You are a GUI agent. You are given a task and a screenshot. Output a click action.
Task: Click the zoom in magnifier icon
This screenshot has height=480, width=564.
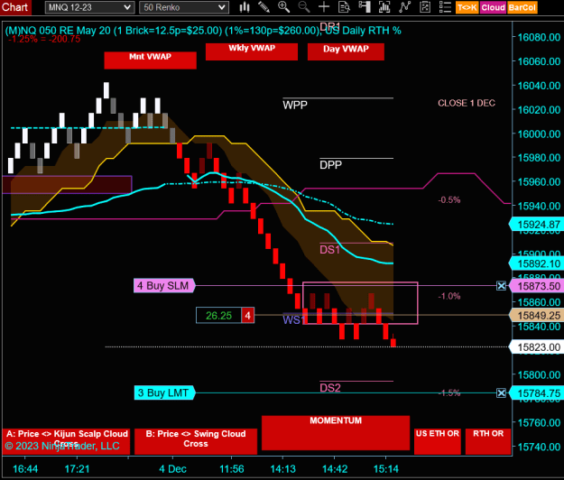click(x=283, y=7)
